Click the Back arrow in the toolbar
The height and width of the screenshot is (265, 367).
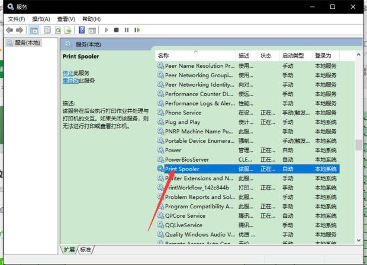(x=9, y=30)
